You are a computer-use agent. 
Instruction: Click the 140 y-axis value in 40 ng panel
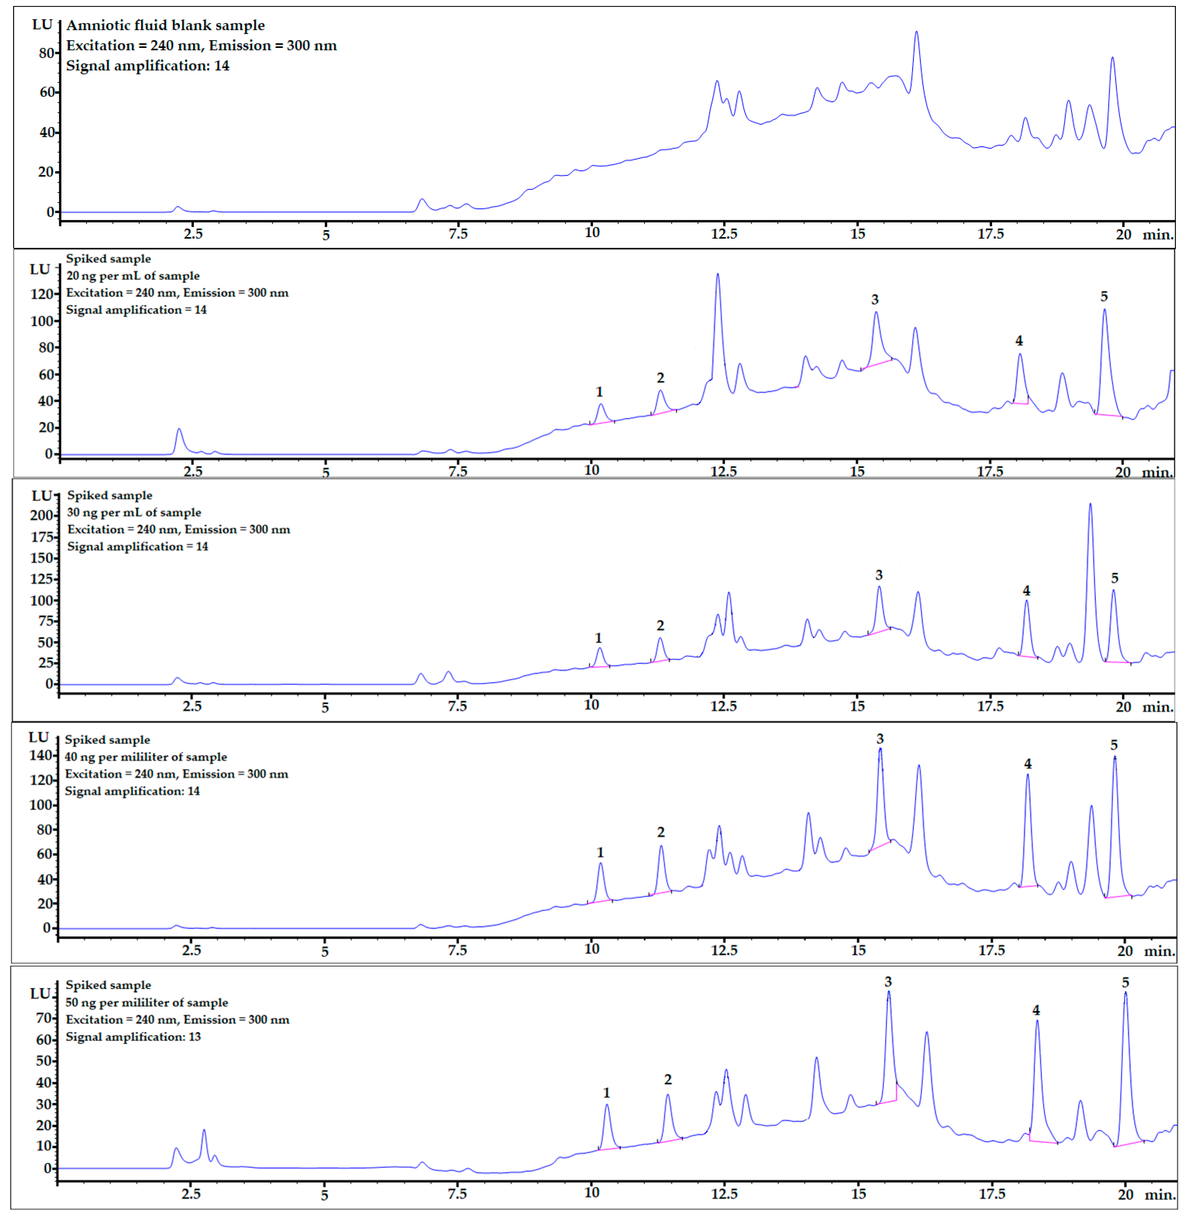tap(40, 755)
